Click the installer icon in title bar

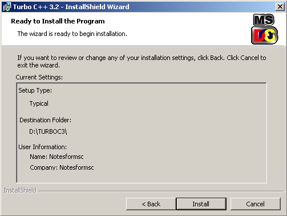pyautogui.click(x=7, y=7)
